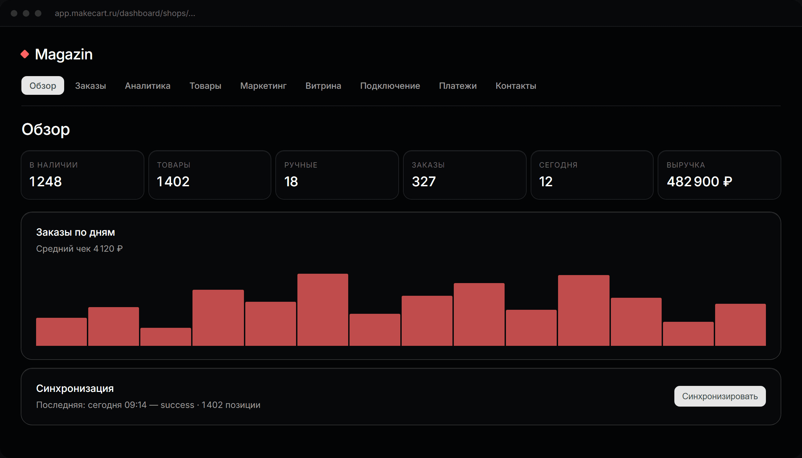Screen dimensions: 802x458
Task: Open the Товары 1402 stat card
Action: point(210,175)
